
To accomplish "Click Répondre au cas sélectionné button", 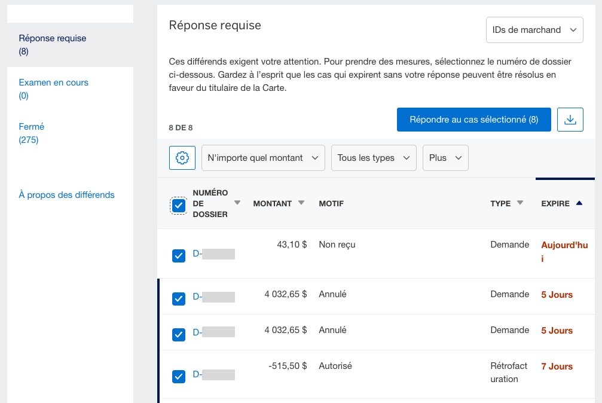I will pos(473,120).
